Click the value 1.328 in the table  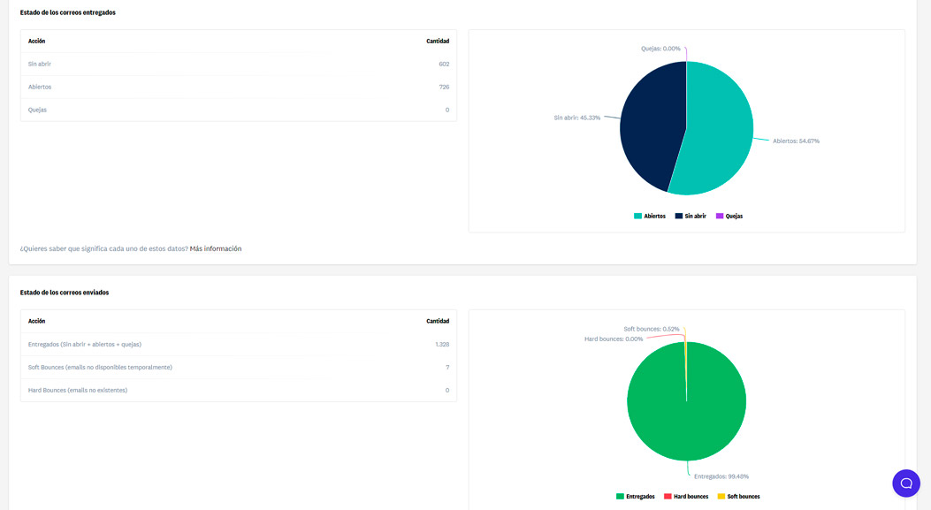tap(442, 345)
